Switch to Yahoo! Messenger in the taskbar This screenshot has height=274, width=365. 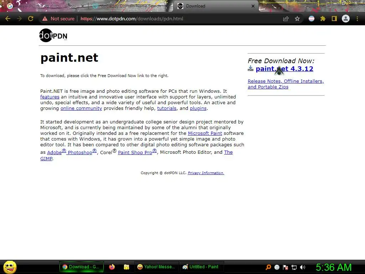(x=156, y=267)
